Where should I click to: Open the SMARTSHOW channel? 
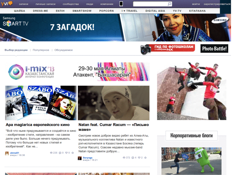(x=82, y=11)
